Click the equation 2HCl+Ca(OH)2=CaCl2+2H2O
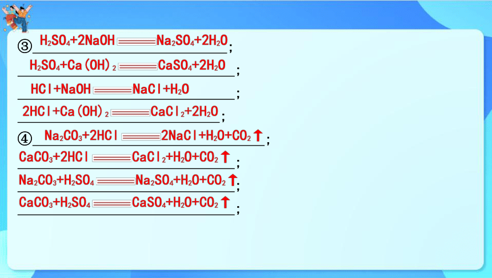The width and height of the screenshot is (492, 278). coord(120,111)
